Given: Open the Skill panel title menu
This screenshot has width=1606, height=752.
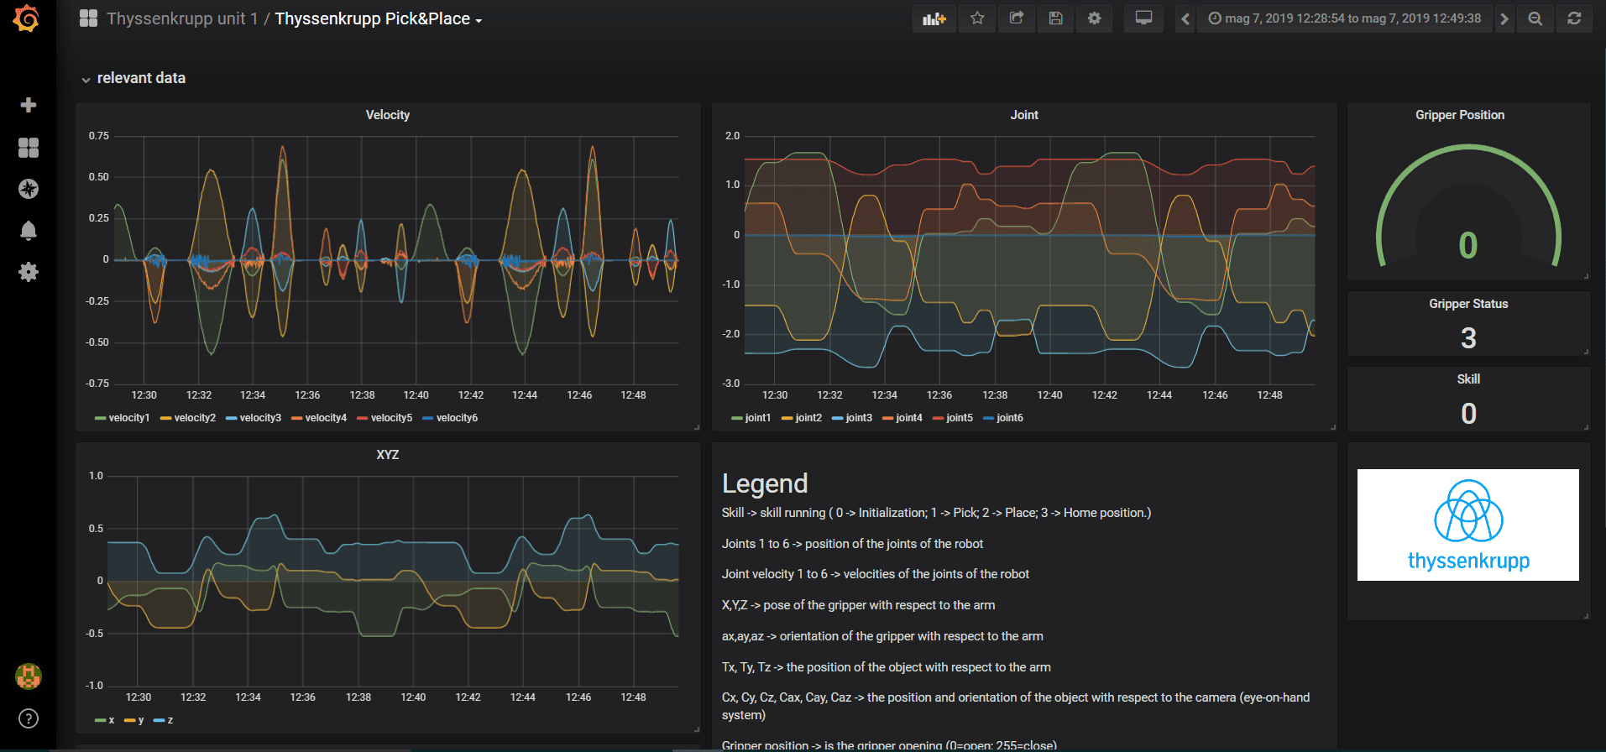Looking at the screenshot, I should pos(1468,379).
